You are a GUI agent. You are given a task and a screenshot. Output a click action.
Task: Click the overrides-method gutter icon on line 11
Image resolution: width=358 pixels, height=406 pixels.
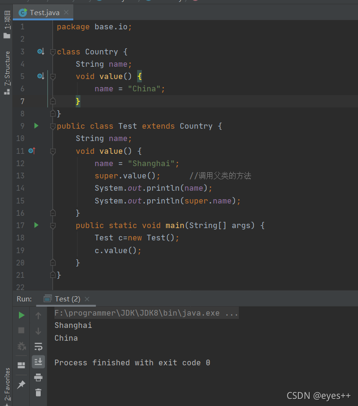[32, 150]
